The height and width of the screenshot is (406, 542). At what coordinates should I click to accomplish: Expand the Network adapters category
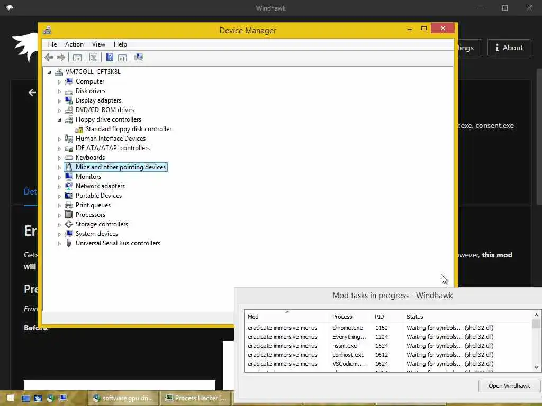[59, 187]
